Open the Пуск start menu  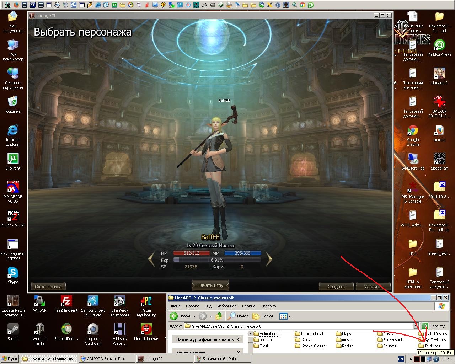coord(10,359)
